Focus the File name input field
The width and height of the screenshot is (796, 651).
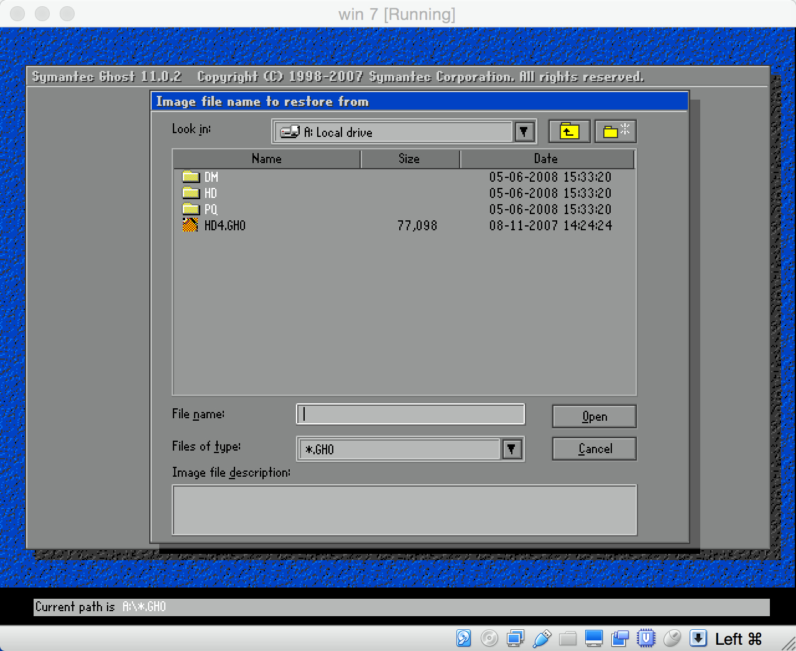(411, 414)
